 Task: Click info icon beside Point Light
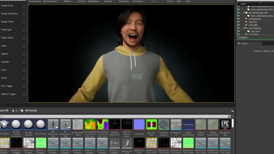coord(24,30)
